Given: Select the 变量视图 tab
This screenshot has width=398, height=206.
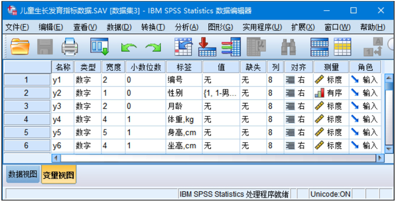Looking at the screenshot, I should [58, 175].
